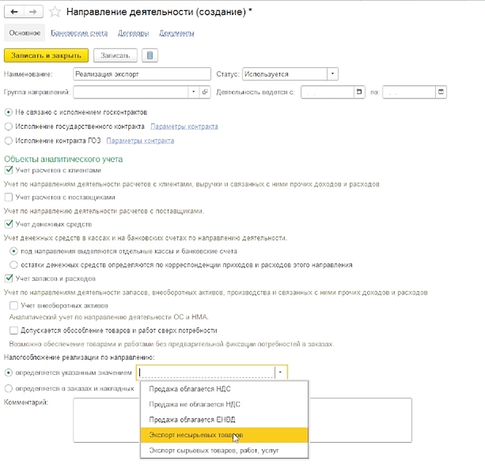Enable Учет расчетов с поставщиками checkbox

[8, 197]
